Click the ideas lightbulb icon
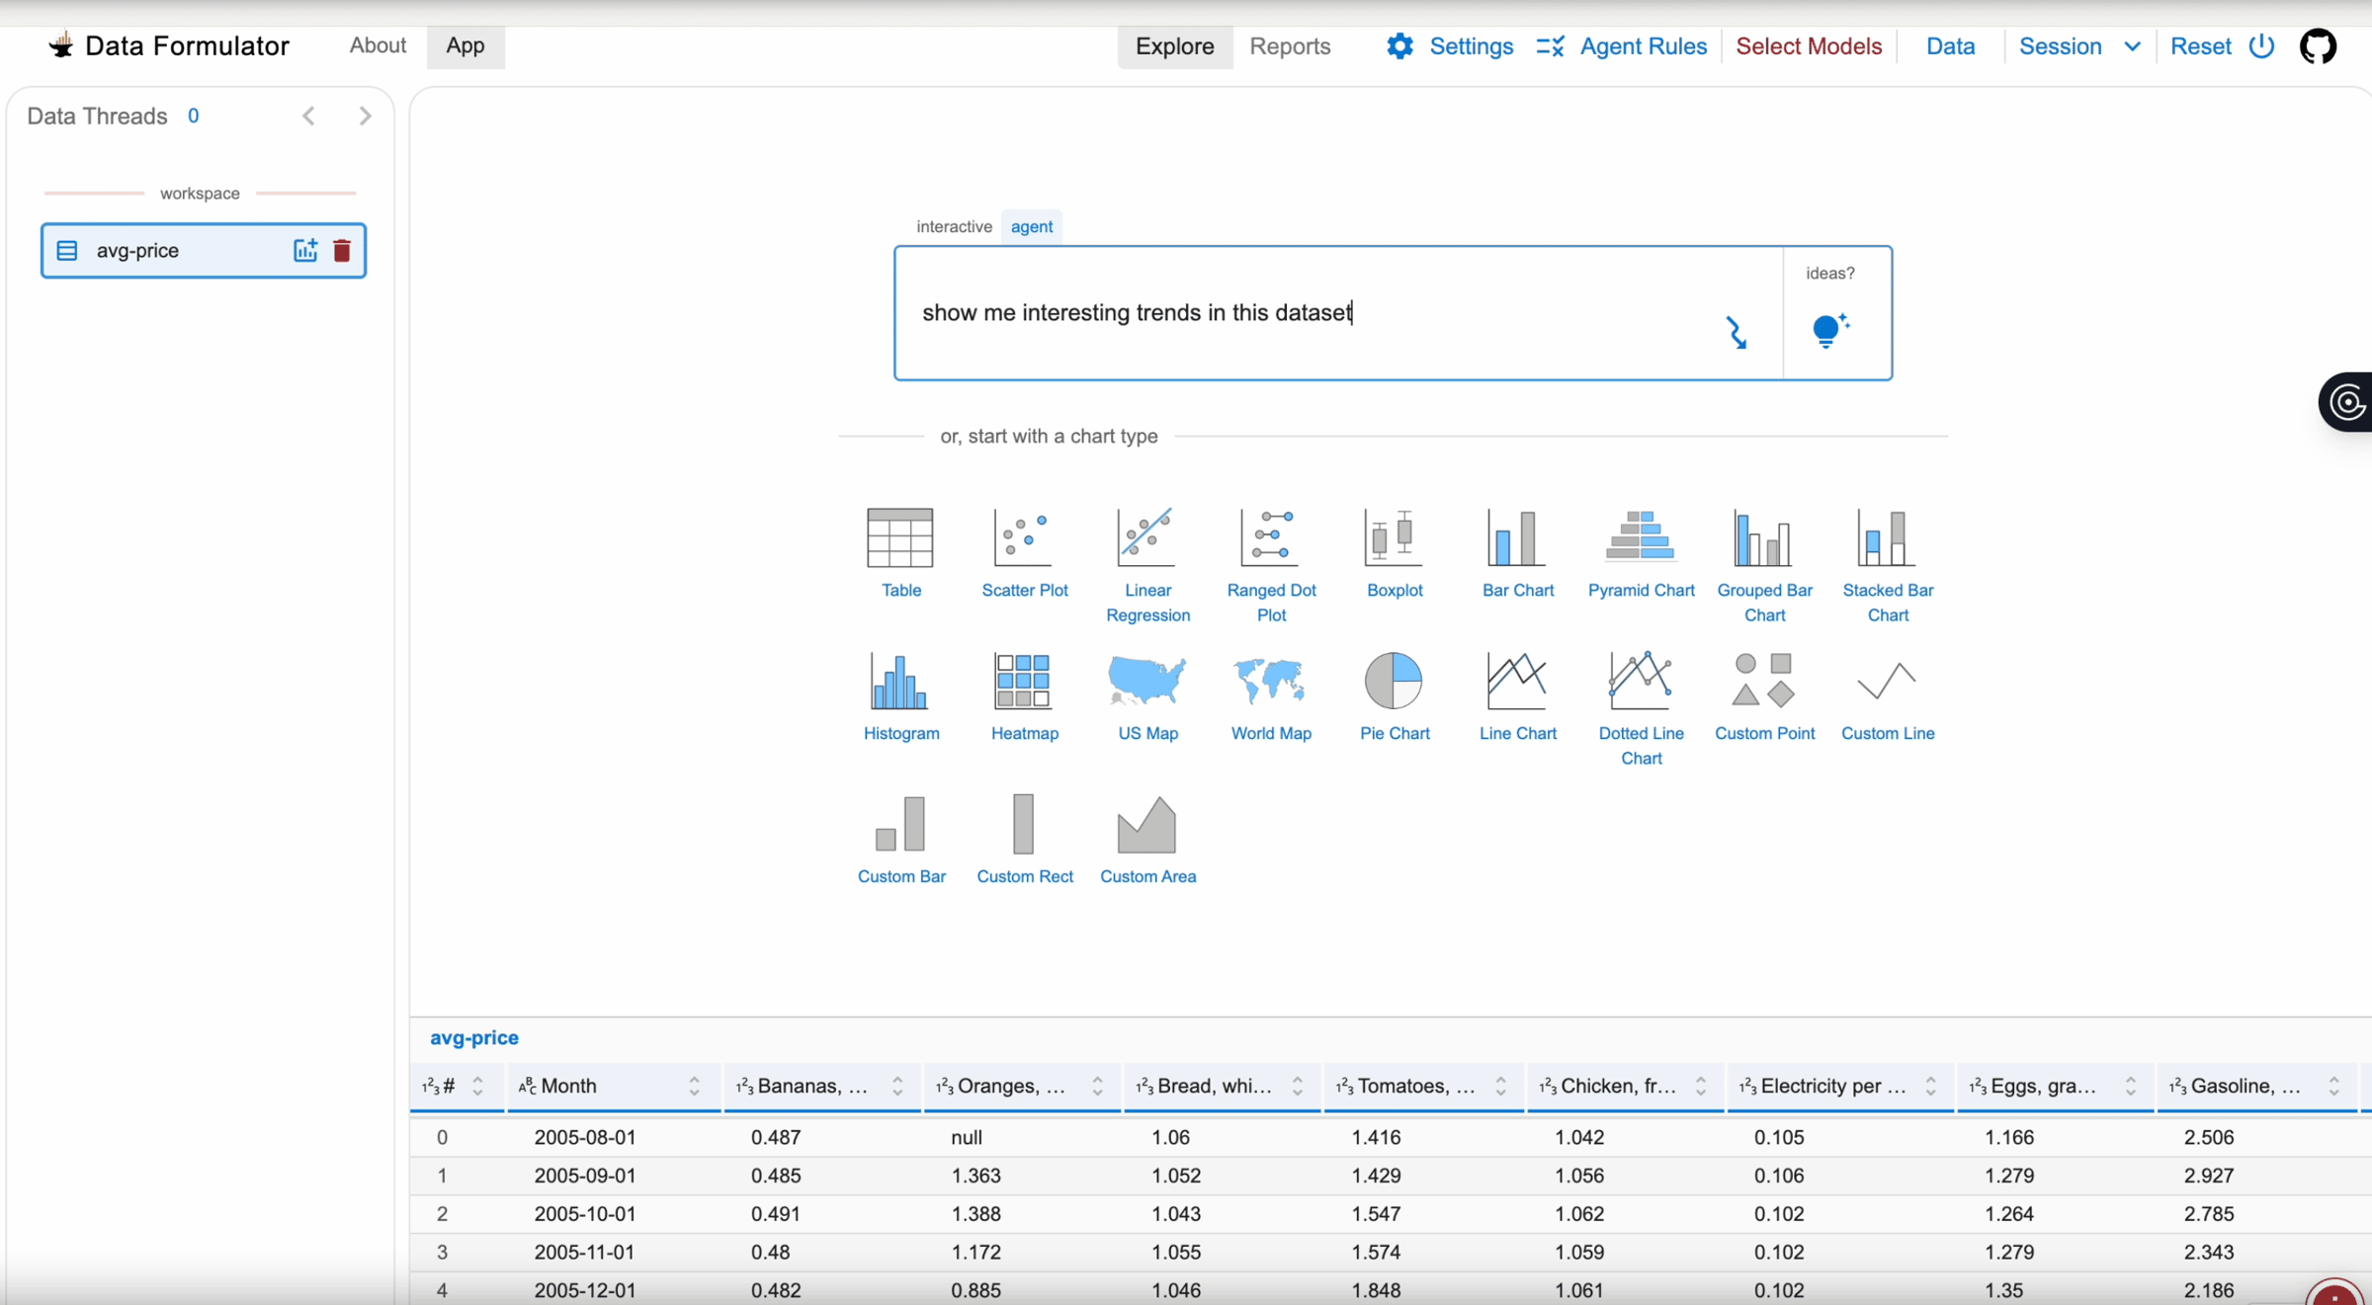This screenshot has width=2372, height=1305. [1829, 330]
